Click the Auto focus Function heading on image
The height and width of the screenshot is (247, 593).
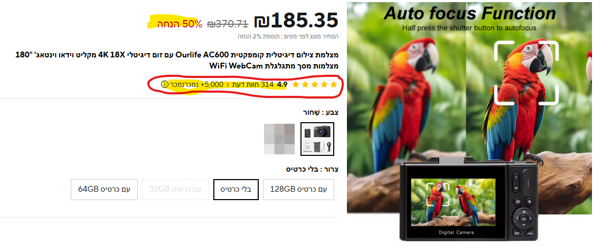coord(469,14)
